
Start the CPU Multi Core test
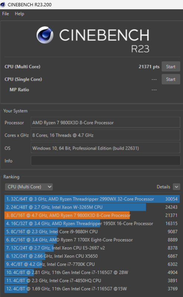point(171,67)
